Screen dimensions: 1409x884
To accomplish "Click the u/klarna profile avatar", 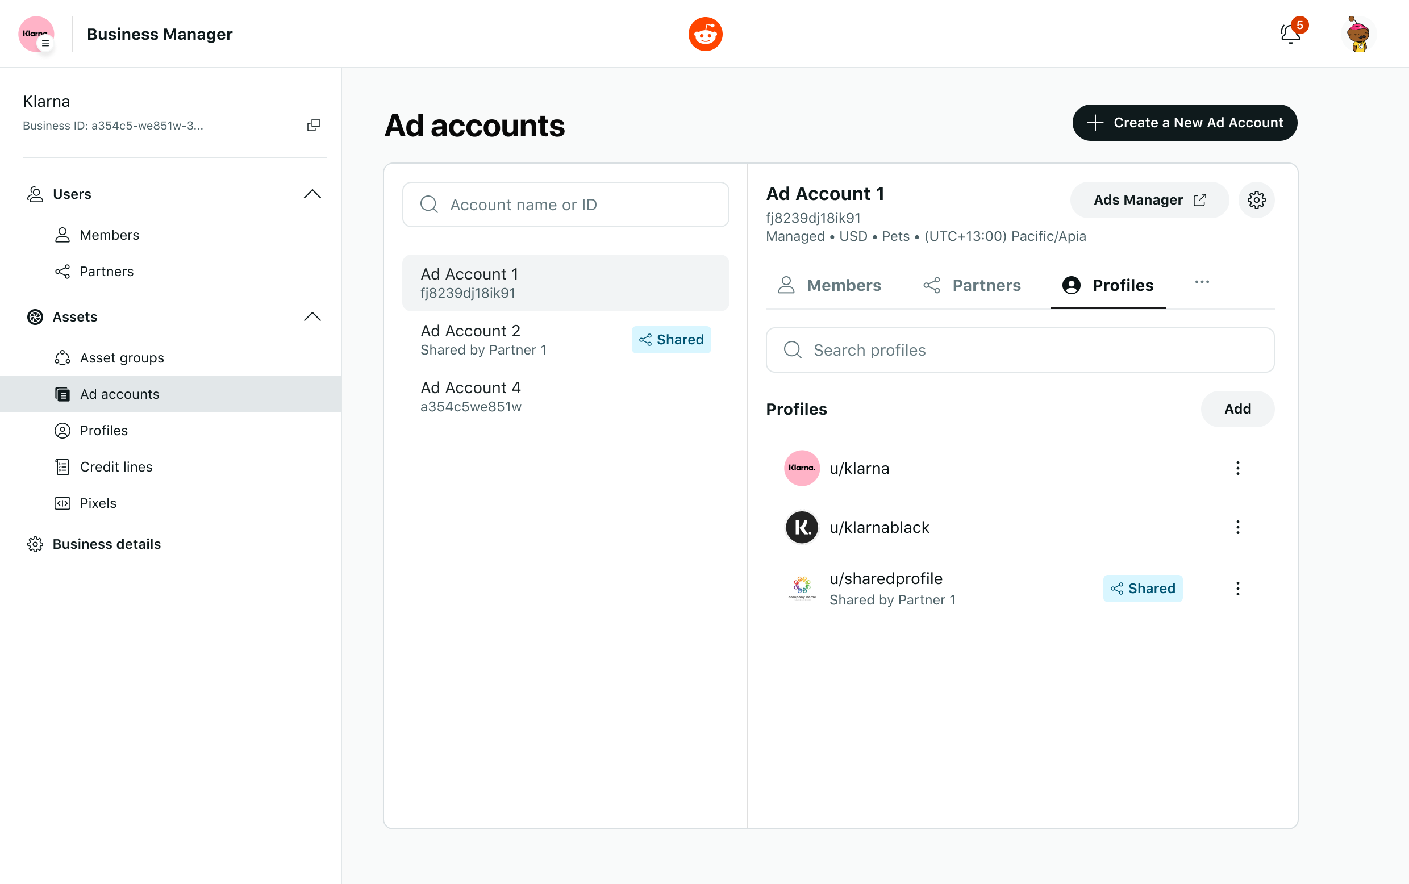I will pyautogui.click(x=802, y=468).
